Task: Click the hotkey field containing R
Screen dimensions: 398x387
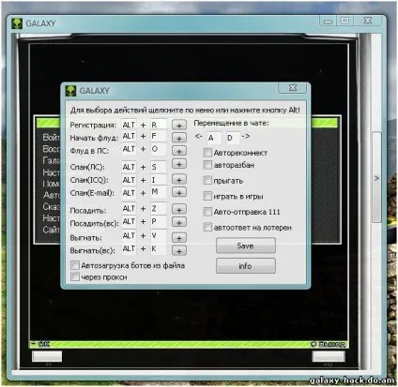Action: tap(159, 125)
